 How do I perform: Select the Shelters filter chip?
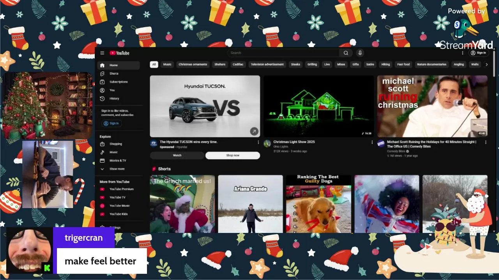(x=220, y=65)
